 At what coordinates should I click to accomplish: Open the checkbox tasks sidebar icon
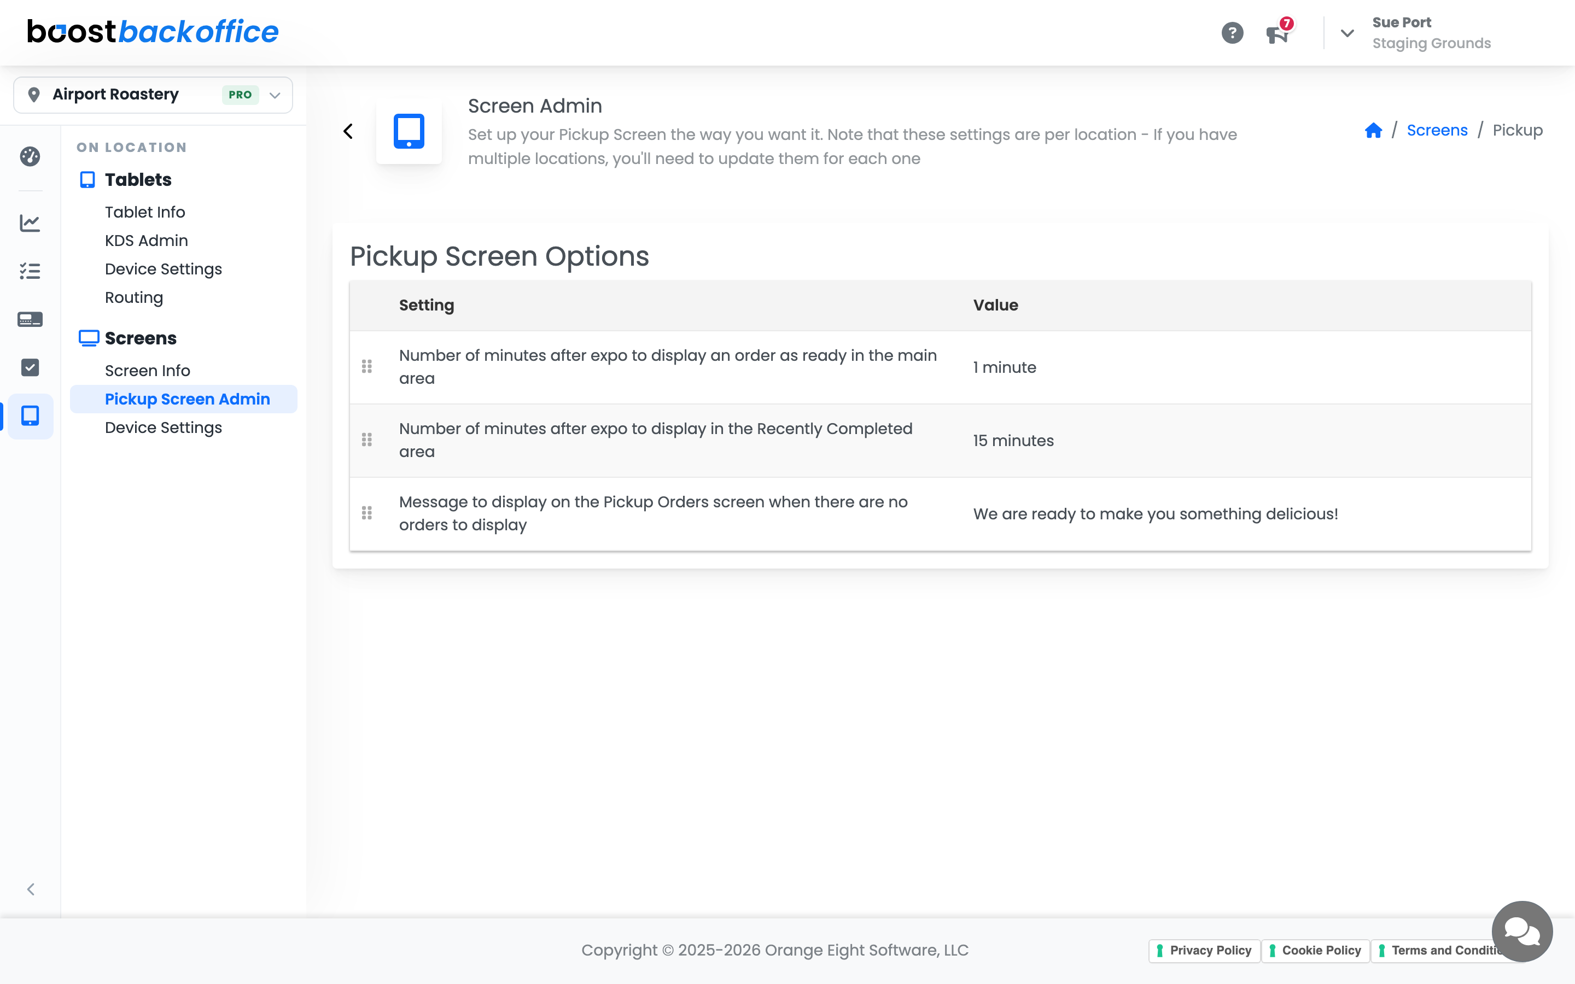click(x=30, y=367)
